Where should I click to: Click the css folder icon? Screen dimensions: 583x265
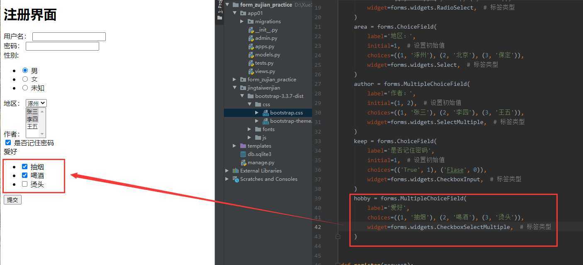258,105
